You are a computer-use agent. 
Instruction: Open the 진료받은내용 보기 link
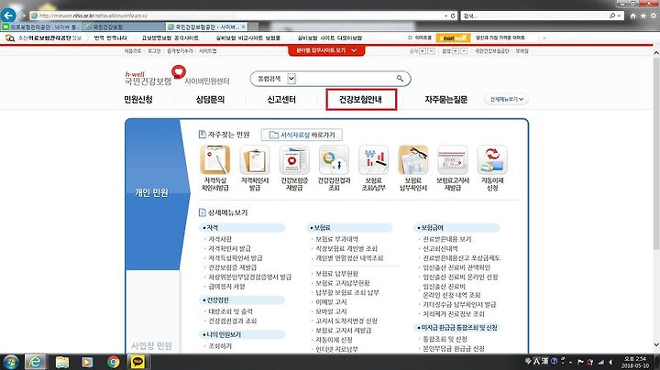point(447,239)
